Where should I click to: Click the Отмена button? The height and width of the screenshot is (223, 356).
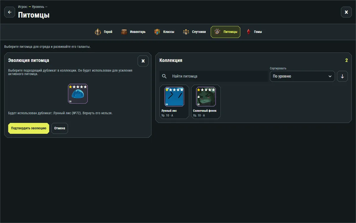coord(60,128)
